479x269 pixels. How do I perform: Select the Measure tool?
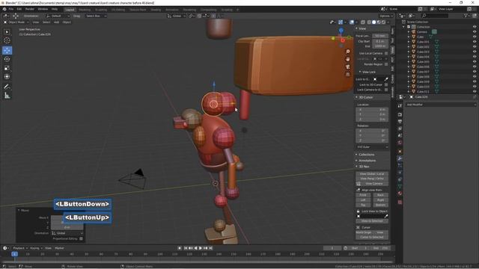pos(7,96)
